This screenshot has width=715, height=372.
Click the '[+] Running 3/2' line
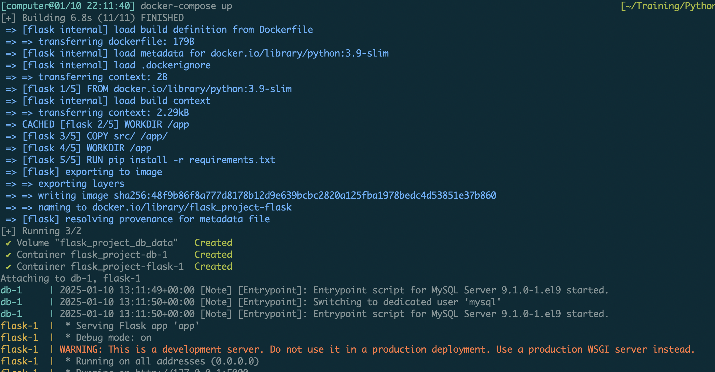[41, 231]
